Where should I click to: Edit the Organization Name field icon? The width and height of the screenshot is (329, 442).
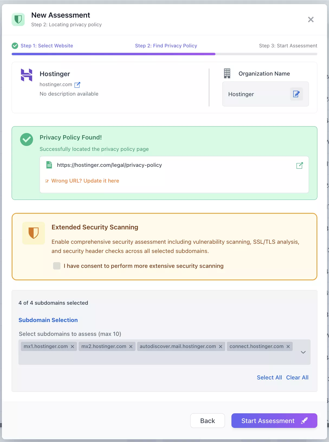click(x=296, y=94)
